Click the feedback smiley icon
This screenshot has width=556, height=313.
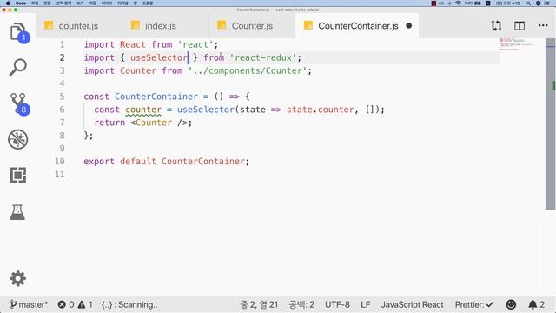[x=511, y=304]
